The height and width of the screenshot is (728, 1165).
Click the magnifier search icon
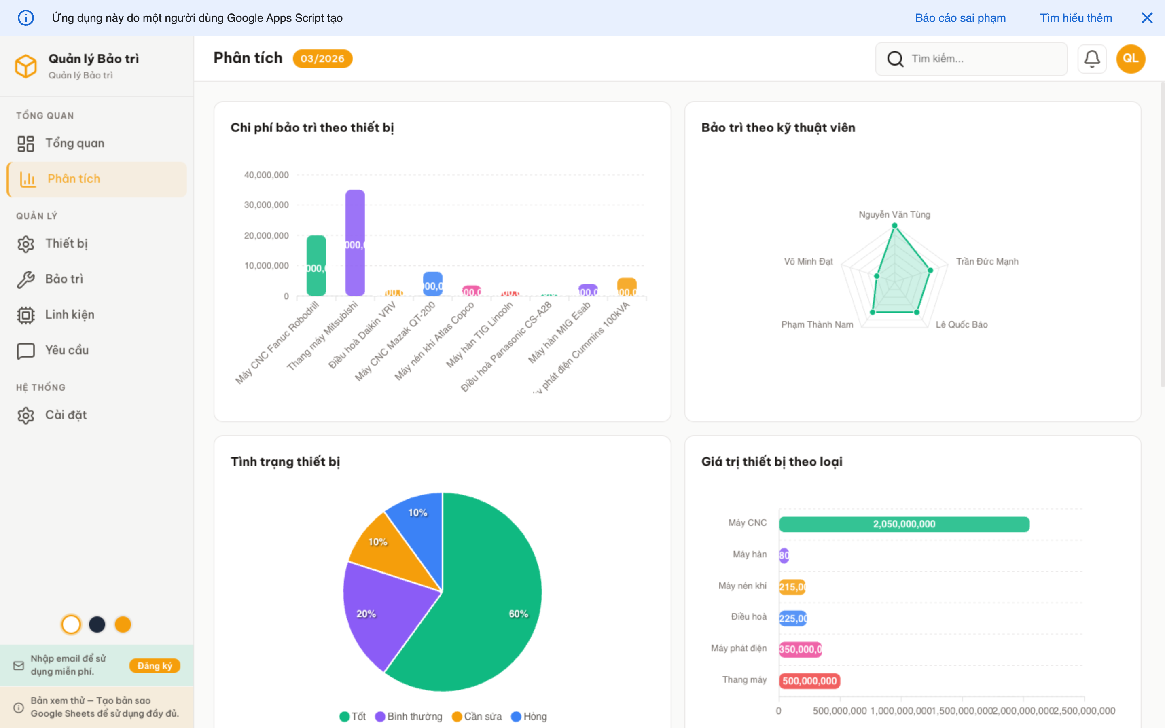coord(895,59)
